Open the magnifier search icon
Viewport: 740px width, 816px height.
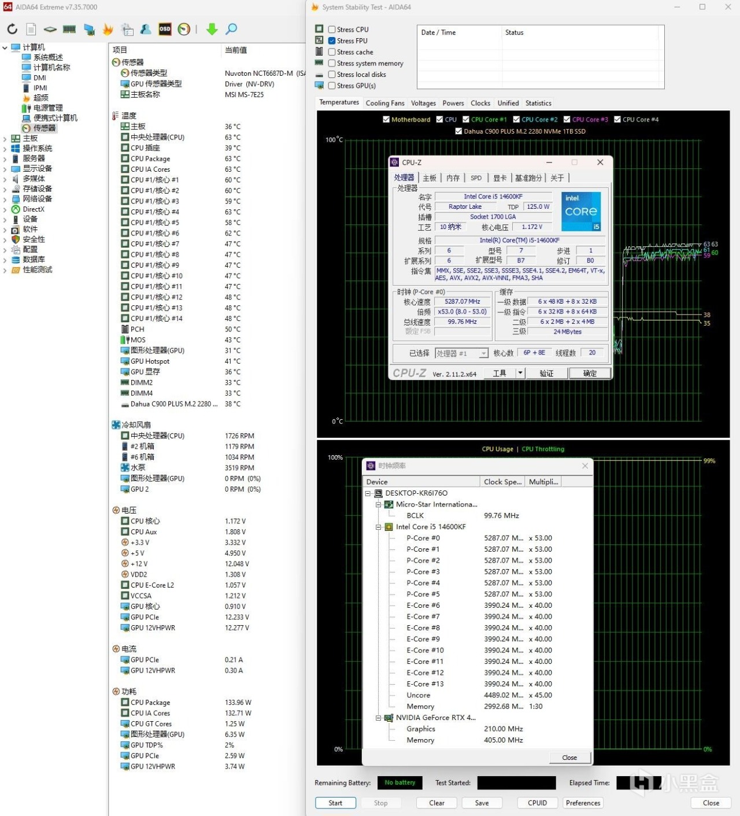point(231,29)
